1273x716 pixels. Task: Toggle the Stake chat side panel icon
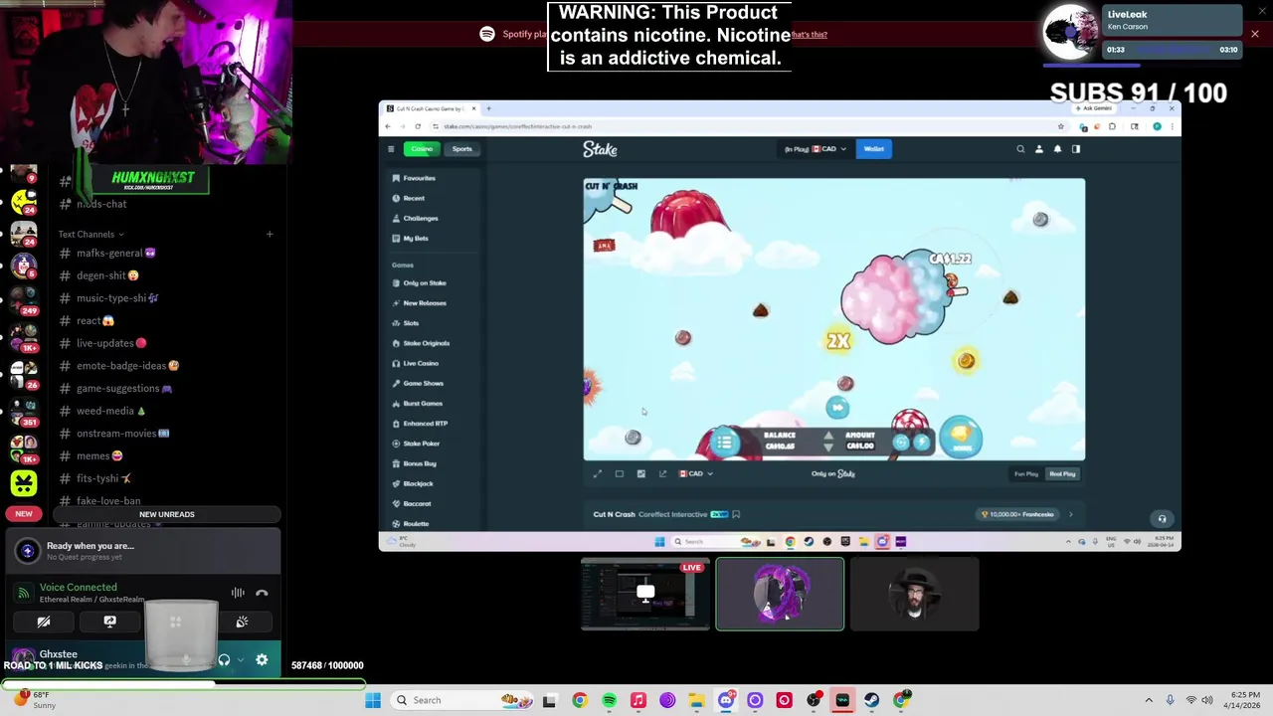point(1076,149)
